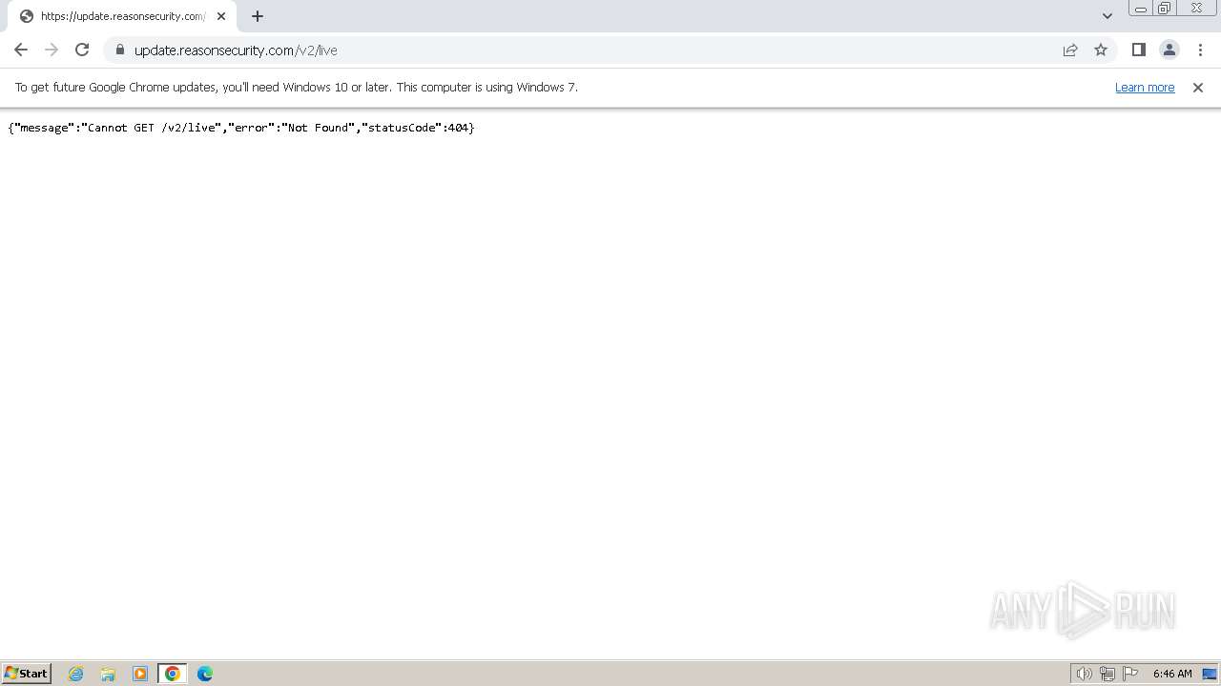The width and height of the screenshot is (1221, 686).
Task: Share this page via the share icon
Action: tap(1070, 50)
